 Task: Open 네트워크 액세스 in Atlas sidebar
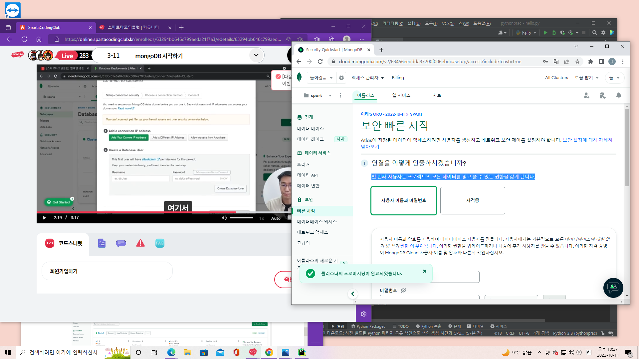pos(313,232)
